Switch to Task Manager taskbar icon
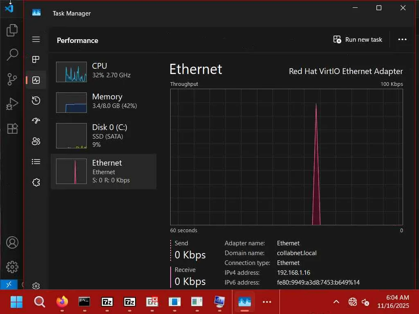 pos(245,302)
